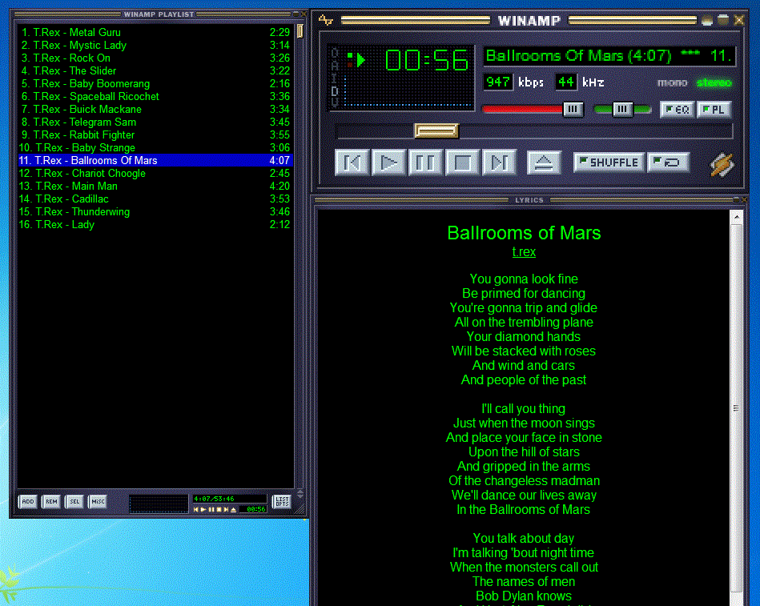The width and height of the screenshot is (760, 606).
Task: Select highlighted track 11 Ballrooms Of Mars
Action: (155, 160)
